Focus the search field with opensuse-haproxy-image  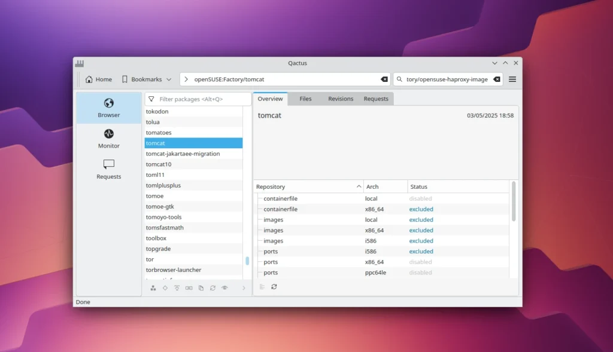(x=448, y=79)
